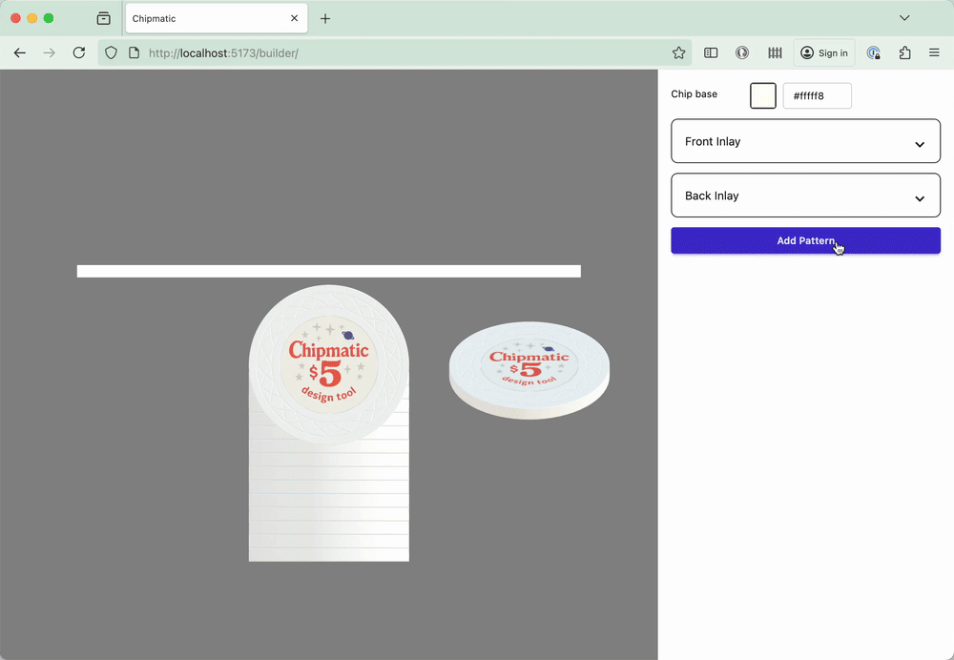The width and height of the screenshot is (954, 660).
Task: Click the Chip base label
Action: pyautogui.click(x=695, y=93)
